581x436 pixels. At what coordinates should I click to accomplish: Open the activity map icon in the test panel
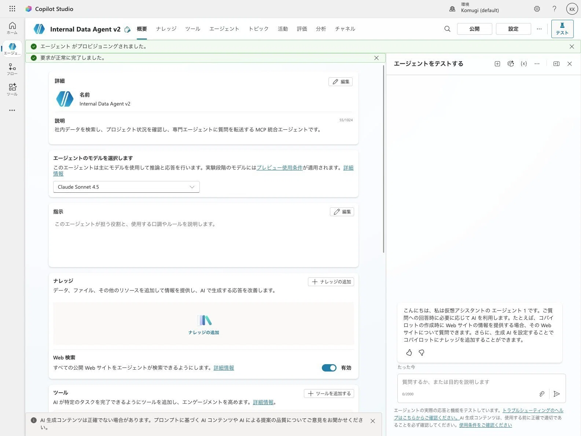(511, 64)
